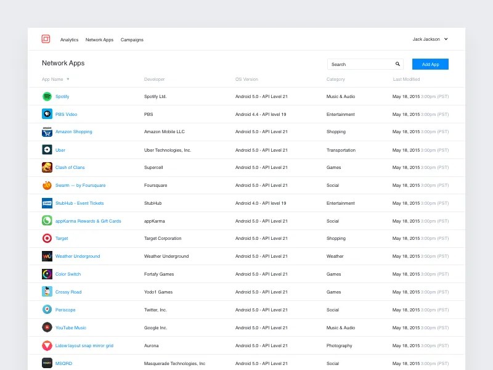Click the Weather Underground app icon

coord(47,257)
